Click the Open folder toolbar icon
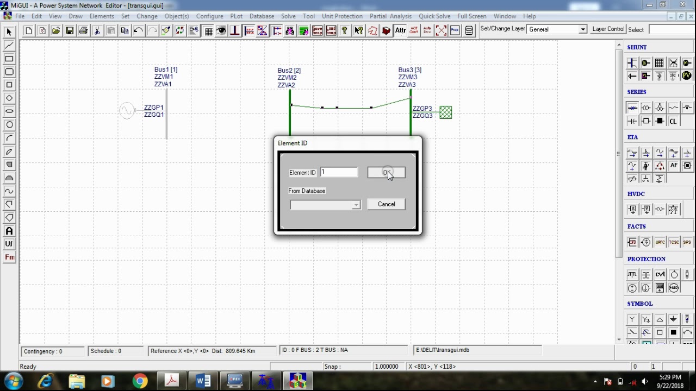 coord(56,31)
